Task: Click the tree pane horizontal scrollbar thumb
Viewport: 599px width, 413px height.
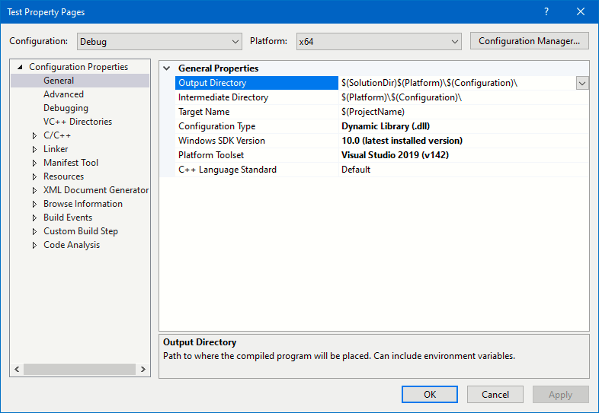Action: tap(79, 369)
